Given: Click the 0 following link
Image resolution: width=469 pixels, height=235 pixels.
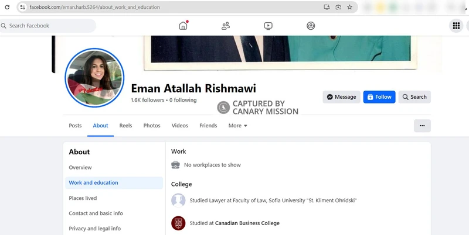Looking at the screenshot, I should point(183,100).
